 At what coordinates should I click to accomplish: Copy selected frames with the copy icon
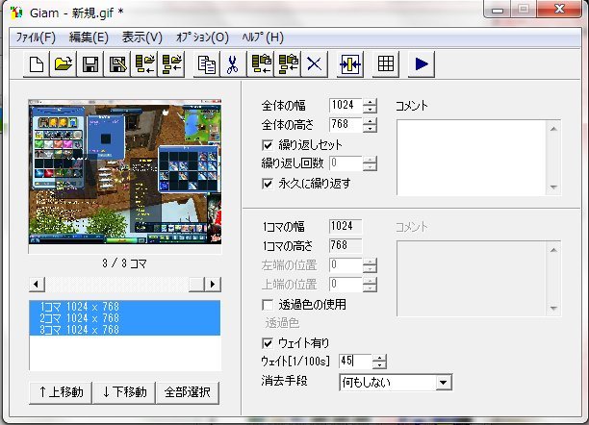click(207, 64)
